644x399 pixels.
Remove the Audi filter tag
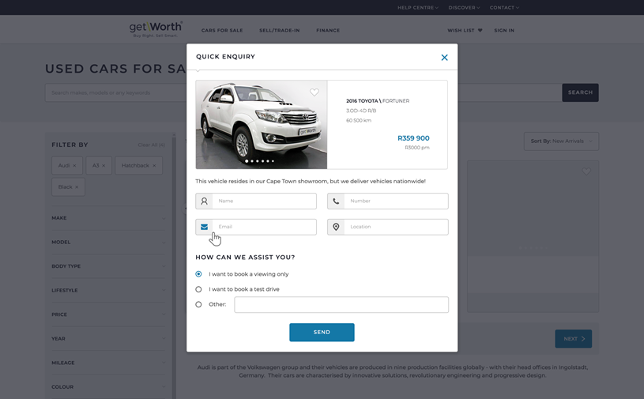click(74, 165)
